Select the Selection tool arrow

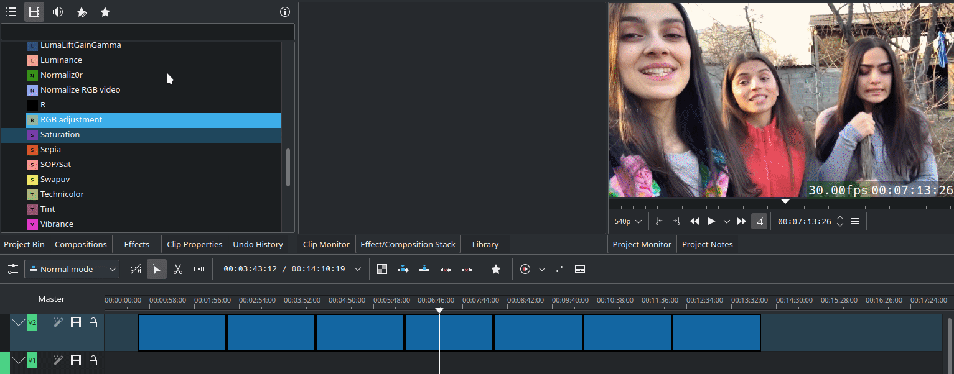[x=157, y=269]
